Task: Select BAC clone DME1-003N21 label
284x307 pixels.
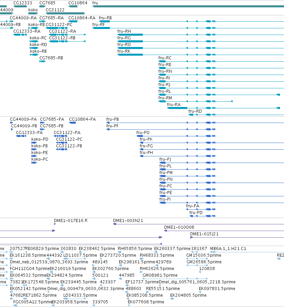Action: (128, 221)
